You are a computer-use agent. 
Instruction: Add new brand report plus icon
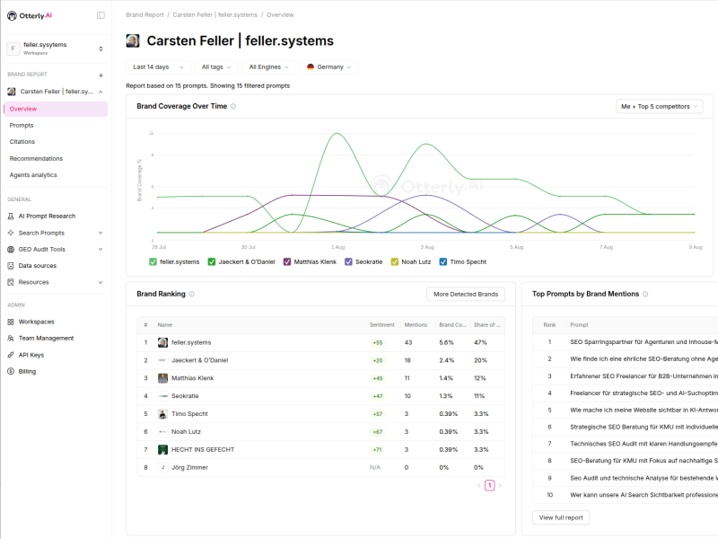point(101,75)
